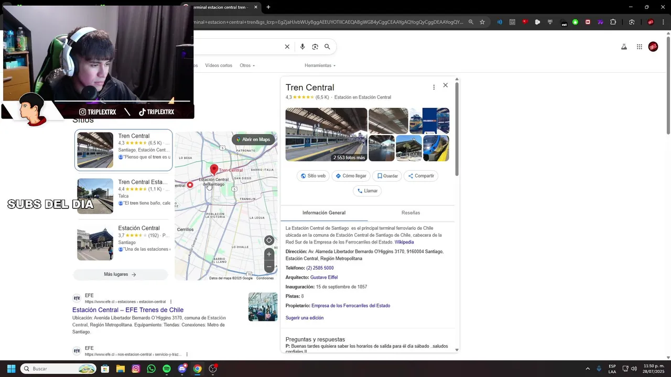Select Tren Central place card
671x377 pixels.
124,150
